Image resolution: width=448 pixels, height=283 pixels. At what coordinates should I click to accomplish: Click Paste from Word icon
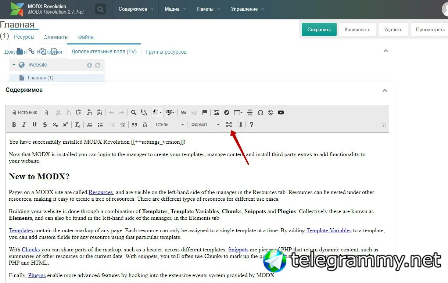click(99, 112)
